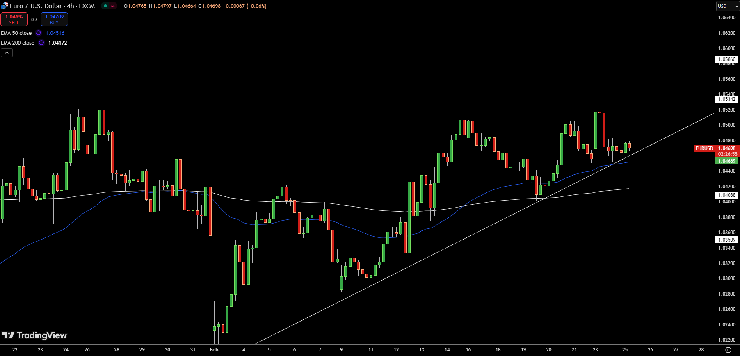Click the change value −0.00067 (−0.06%)
This screenshot has width=740, height=356.
(x=245, y=6)
